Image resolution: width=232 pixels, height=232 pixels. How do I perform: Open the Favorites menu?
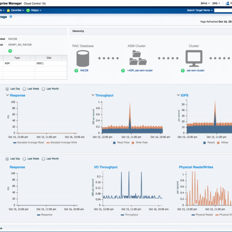click(17, 10)
